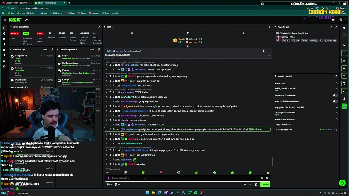Toggle Yalnızca ifadelerle sohbet switch
This screenshot has width=349, height=196.
[335, 102]
